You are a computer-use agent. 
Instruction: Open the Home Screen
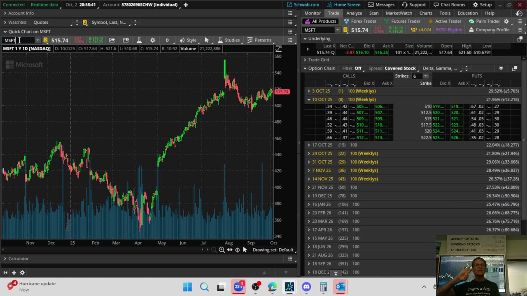344,5
